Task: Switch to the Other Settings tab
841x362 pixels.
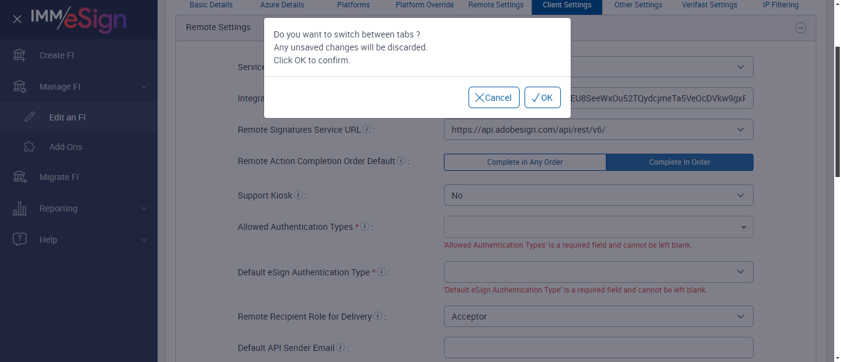Action: (x=638, y=5)
